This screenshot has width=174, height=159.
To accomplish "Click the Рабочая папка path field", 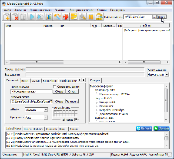I will click(x=32, y=101).
